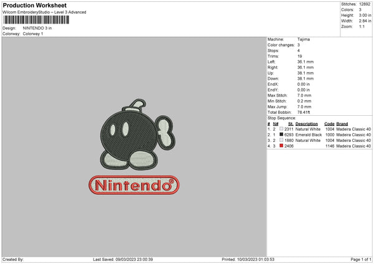The image size is (374, 264).
Task: Click the Emerald Black color swatch
Action: (282, 134)
